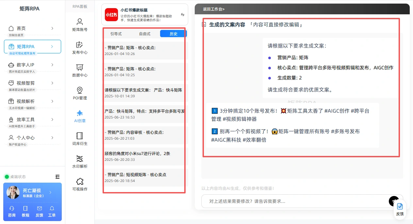Open the 矩阵账号 panel icon
The height and width of the screenshot is (224, 413).
pyautogui.click(x=80, y=22)
